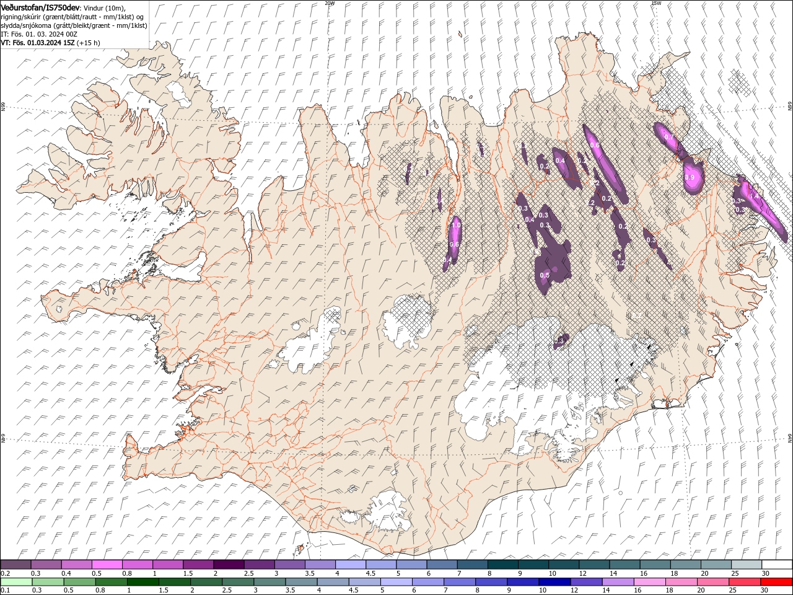The image size is (793, 595).
Task: Select the darkest purple swatch left of label 2.5 in the snow scale
Action: pyautogui.click(x=228, y=565)
